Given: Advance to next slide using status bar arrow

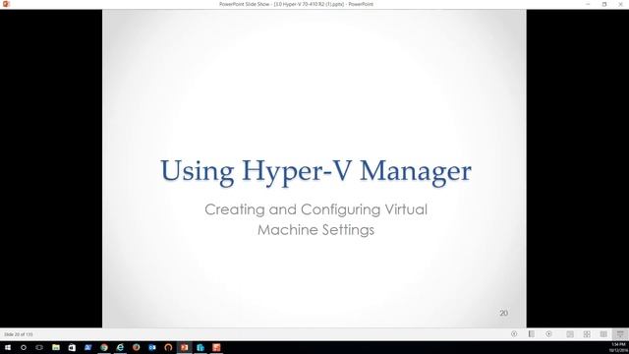Looking at the screenshot, I should tap(548, 334).
